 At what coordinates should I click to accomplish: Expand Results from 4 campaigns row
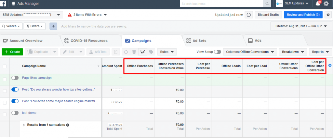tap(24, 125)
